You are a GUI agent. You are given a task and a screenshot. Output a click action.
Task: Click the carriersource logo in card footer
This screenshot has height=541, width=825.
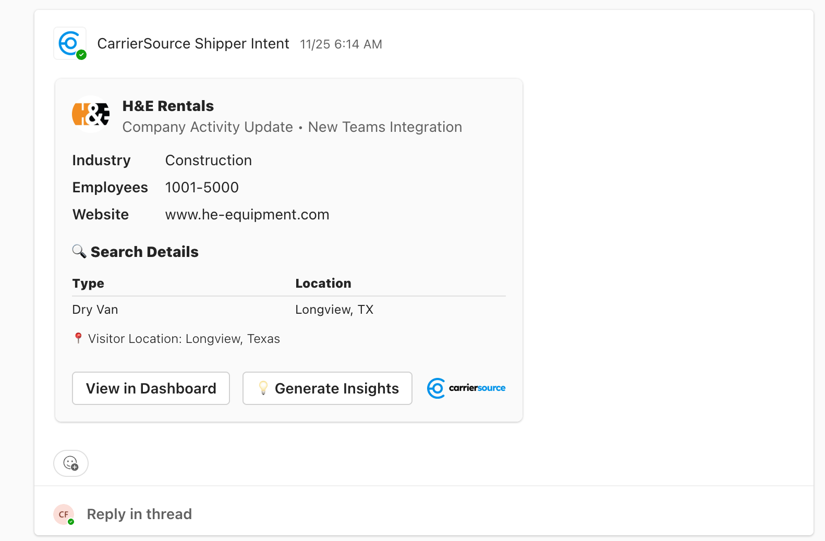click(x=466, y=388)
